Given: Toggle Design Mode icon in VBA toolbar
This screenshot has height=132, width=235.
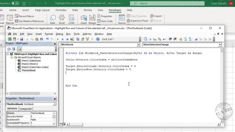Looking at the screenshot, I should pyautogui.click(x=72, y=39).
